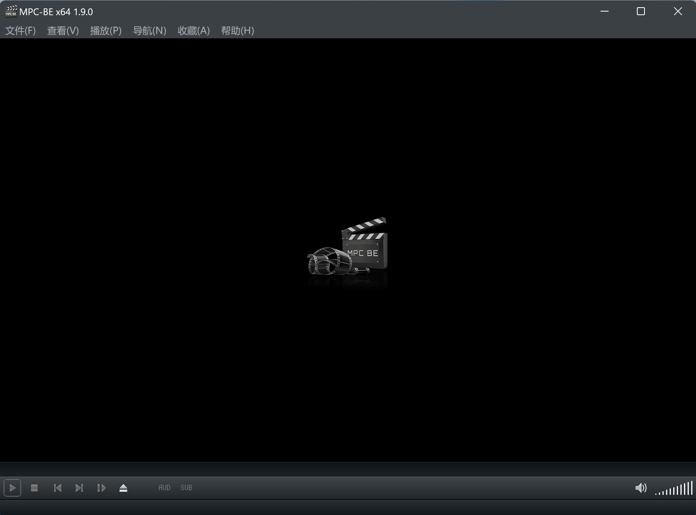Maximize the MPC-BE window
696x515 pixels.
[x=641, y=11]
